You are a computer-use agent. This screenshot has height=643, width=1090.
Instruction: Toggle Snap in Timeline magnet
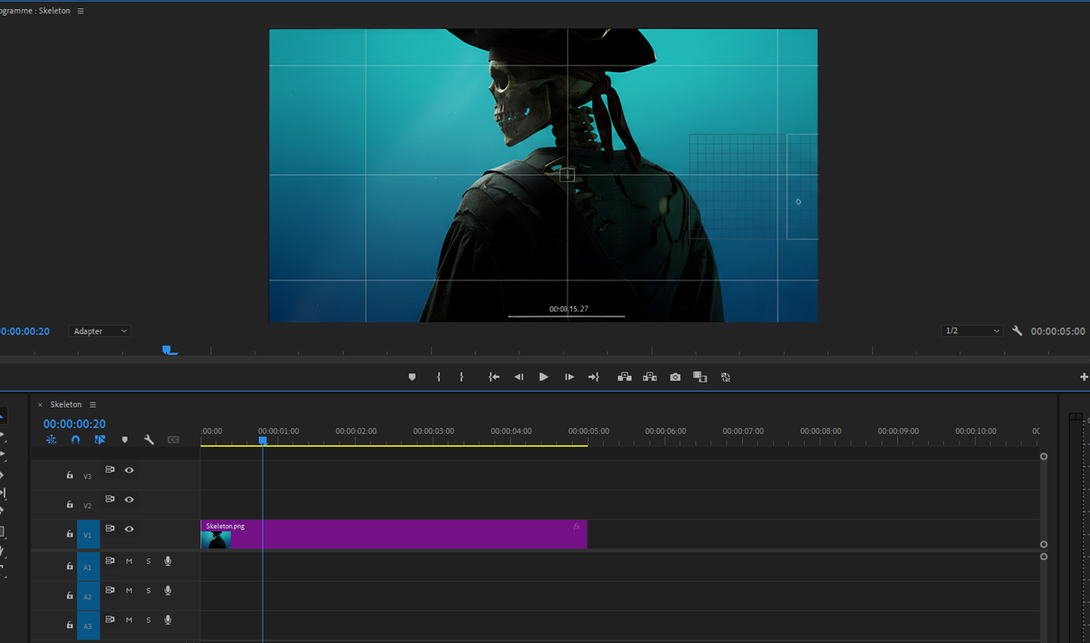(75, 440)
